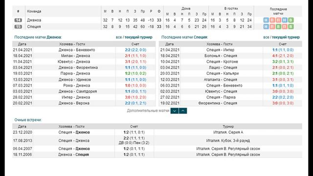Click the 'Дома' column group header
This screenshot has width=313, height=176.
click(186, 8)
